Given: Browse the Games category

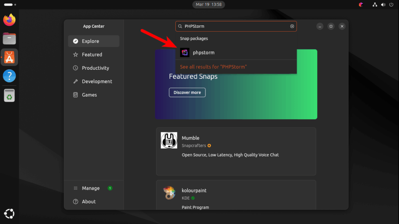Looking at the screenshot, I should (94, 95).
